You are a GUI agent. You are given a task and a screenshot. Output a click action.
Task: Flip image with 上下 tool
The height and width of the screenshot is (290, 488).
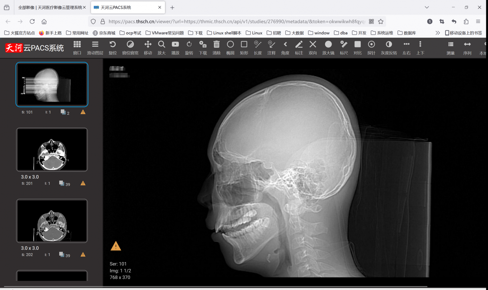click(420, 48)
